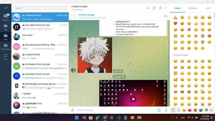Viewport: 215px width, 121px height.
Task: Click the IT-BBUP19-D202 chat header title
Action: (x=79, y=7)
